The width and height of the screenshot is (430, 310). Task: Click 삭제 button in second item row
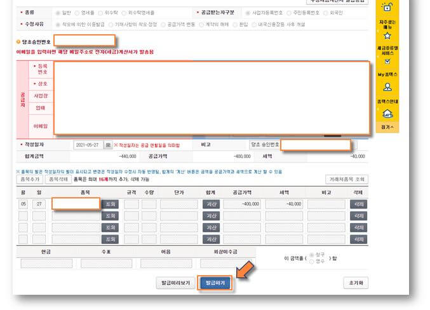tap(358, 216)
